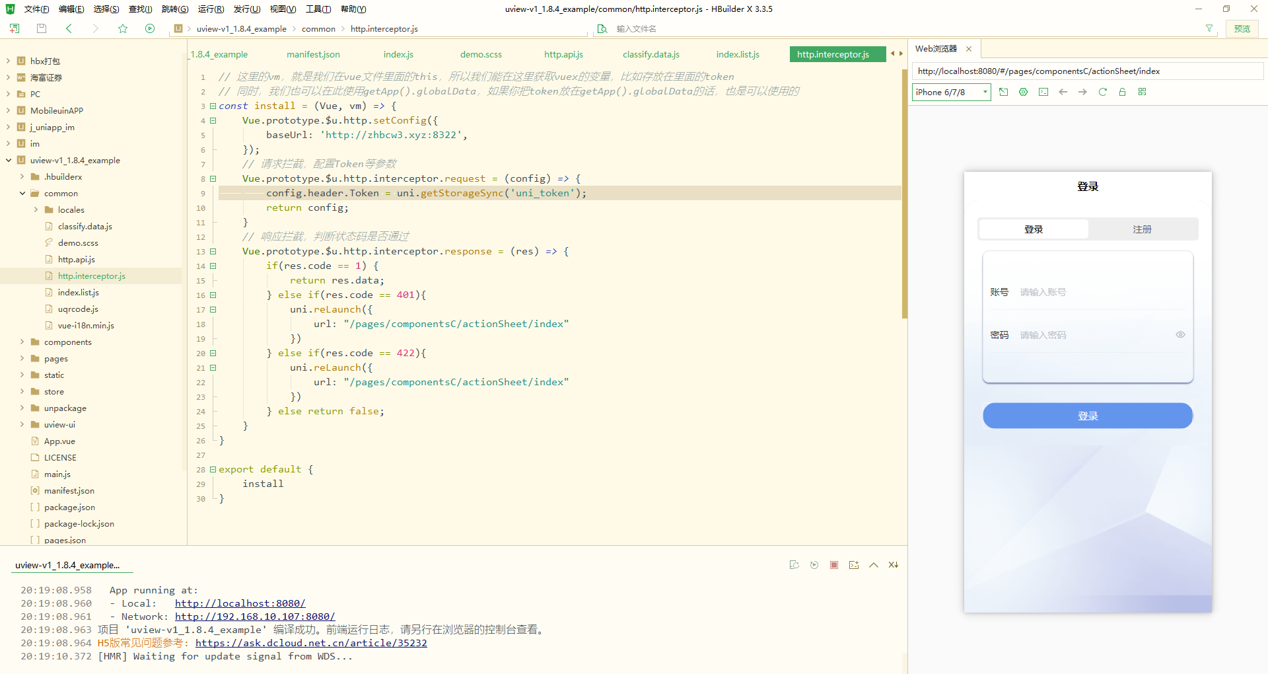Open the 运行(R) menu

[211, 9]
